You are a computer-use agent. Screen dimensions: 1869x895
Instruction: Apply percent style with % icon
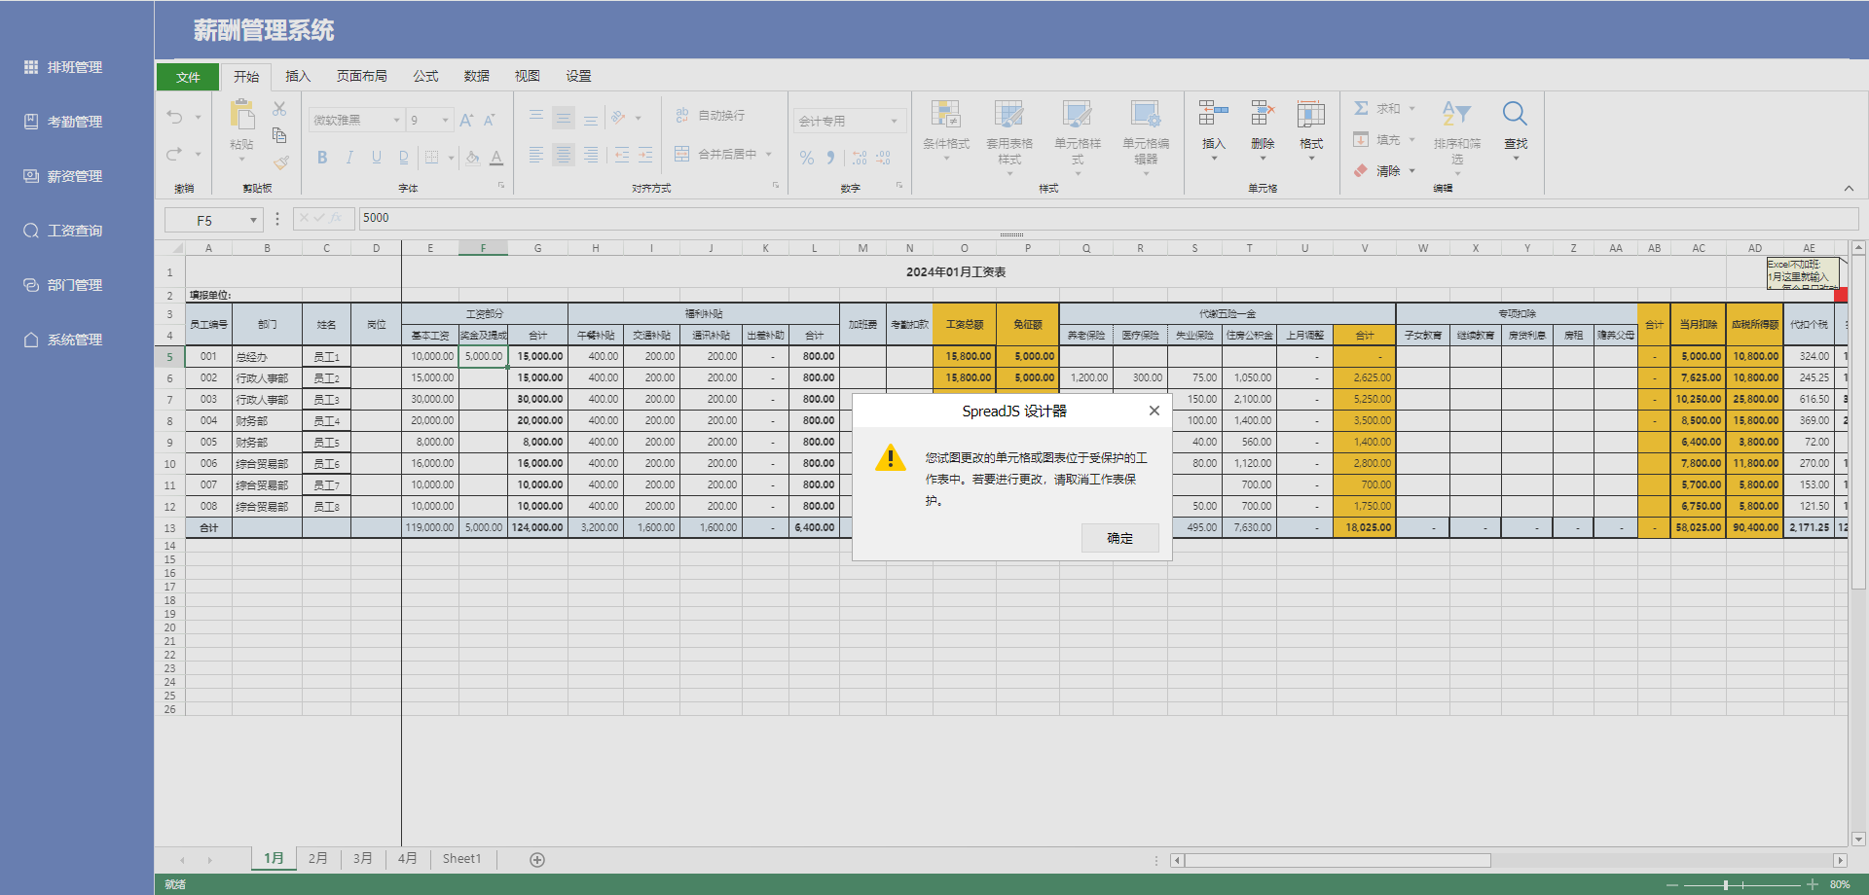pos(807,157)
